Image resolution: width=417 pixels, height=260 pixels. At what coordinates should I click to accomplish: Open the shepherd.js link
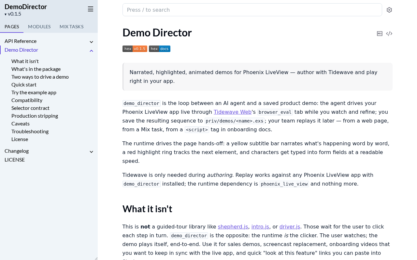(x=233, y=227)
